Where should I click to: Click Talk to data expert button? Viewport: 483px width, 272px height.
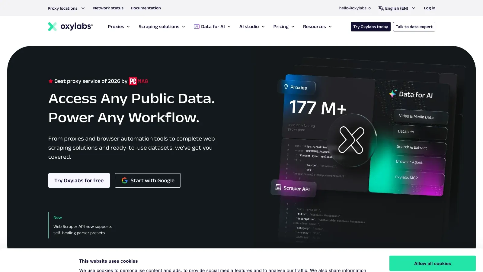pos(414,27)
